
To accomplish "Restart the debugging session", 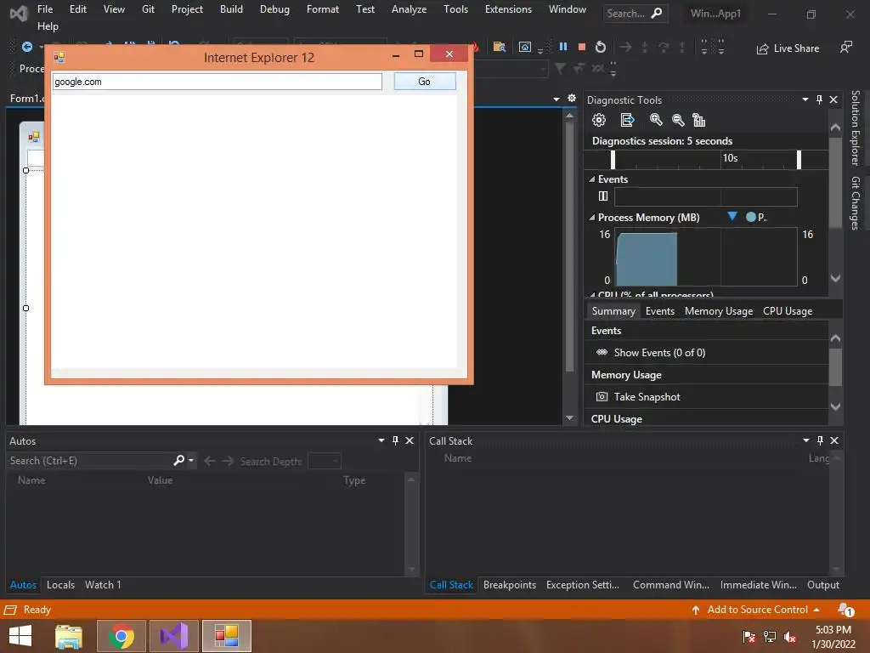I will click(x=601, y=48).
